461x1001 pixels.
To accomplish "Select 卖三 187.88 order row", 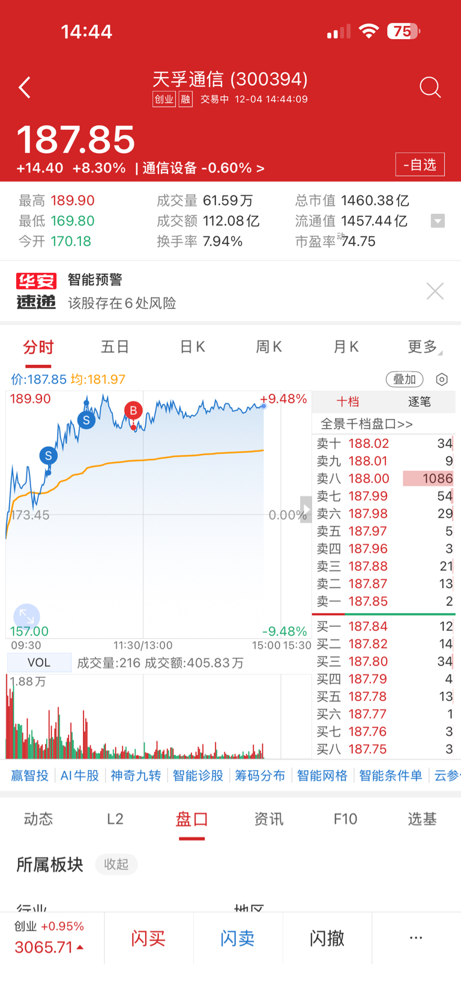I will [x=384, y=566].
